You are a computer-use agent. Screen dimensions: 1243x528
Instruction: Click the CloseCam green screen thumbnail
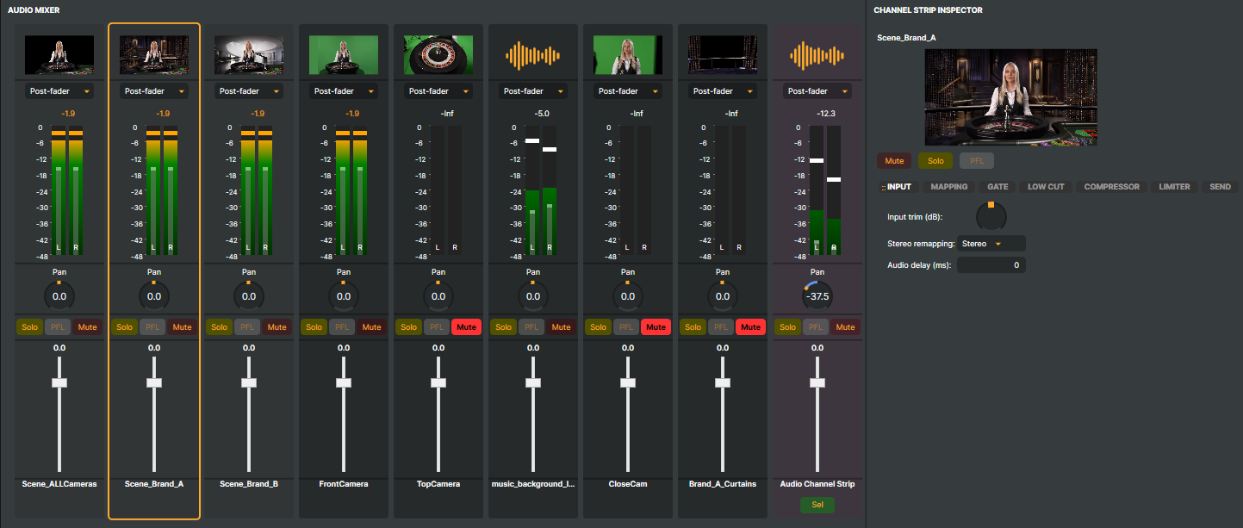coord(627,56)
